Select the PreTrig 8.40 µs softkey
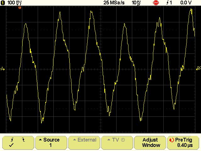The height and width of the screenshot is (151, 201). pos(183,143)
